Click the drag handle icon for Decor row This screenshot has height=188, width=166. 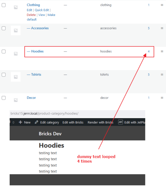tap(162, 98)
